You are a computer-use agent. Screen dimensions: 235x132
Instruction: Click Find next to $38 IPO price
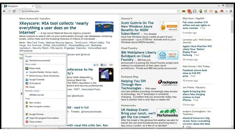coord(193,76)
